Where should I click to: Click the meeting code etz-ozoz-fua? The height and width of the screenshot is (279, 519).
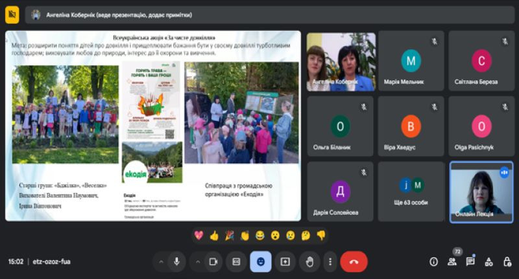pyautogui.click(x=52, y=262)
